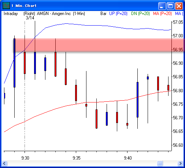The height and width of the screenshot is (168, 185).
Task: Select the UP (P=20) indicator label
Action: (x=118, y=14)
